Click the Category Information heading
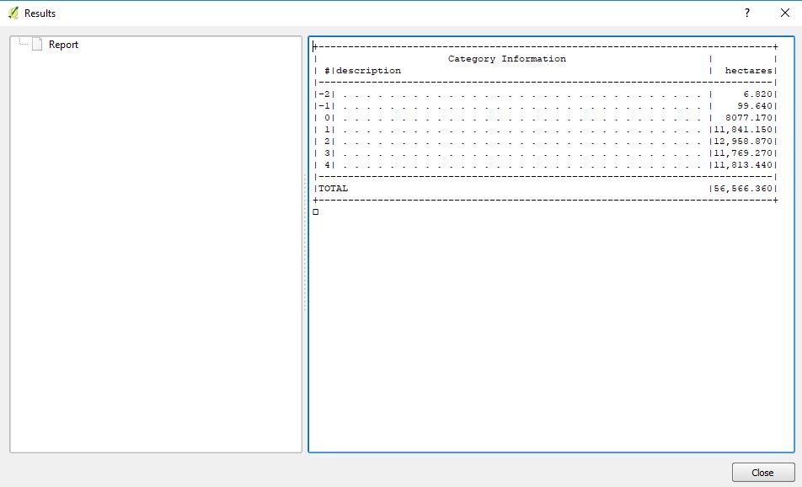Screen dimensions: 802x487 506,59
